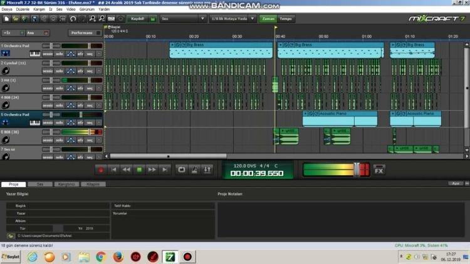470x264 pixels.
Task: Open Firefox from the Windows taskbar
Action: (x=118, y=257)
